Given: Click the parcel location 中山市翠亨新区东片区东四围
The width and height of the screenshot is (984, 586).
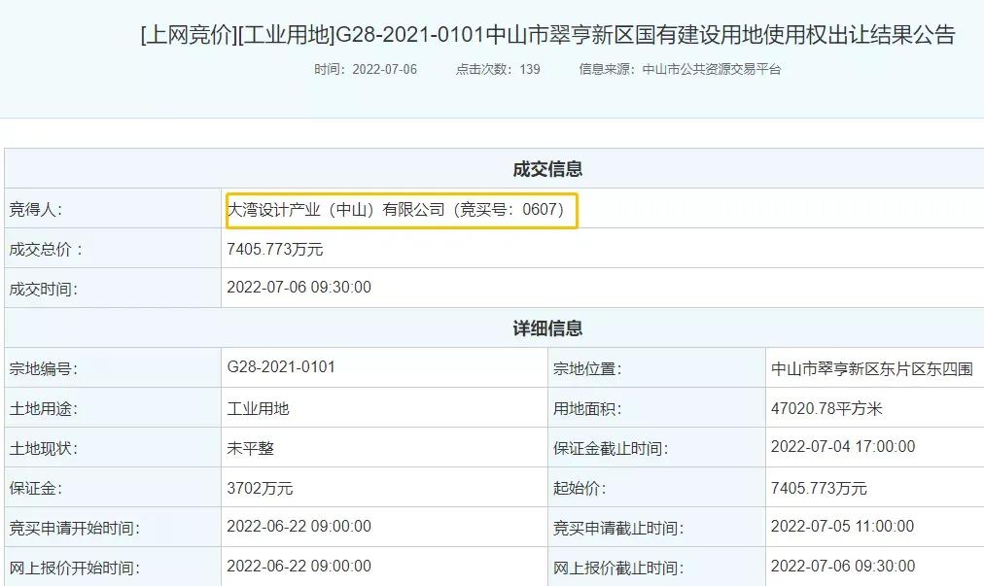Looking at the screenshot, I should (870, 367).
